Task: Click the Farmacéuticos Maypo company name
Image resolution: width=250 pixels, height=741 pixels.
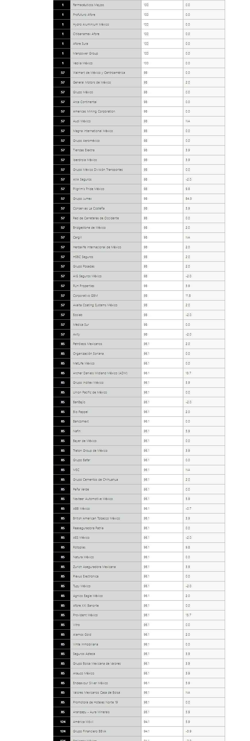Action: [x=89, y=5]
